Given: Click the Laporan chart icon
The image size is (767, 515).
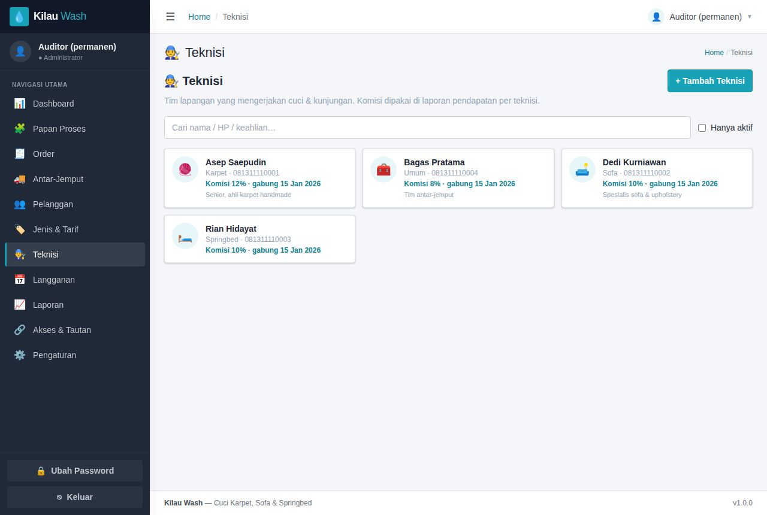Looking at the screenshot, I should (x=20, y=305).
